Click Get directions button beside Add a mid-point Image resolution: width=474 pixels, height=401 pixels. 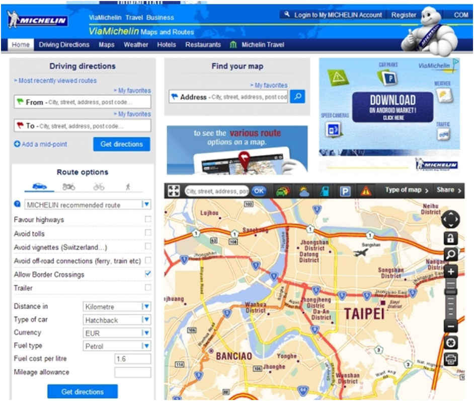click(x=122, y=144)
